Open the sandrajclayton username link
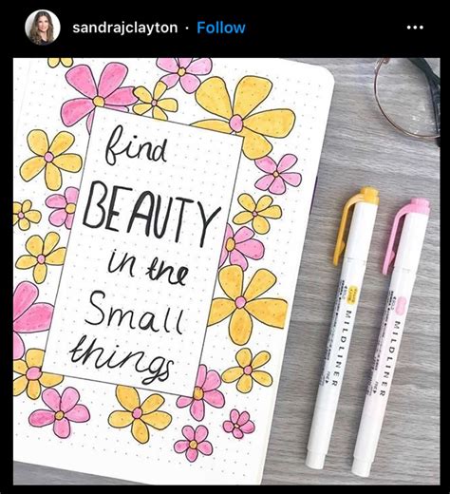 (125, 28)
